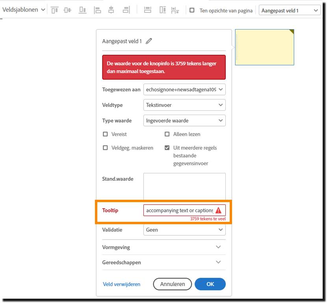
Task: Enable the Vereist checkbox
Action: 105,134
